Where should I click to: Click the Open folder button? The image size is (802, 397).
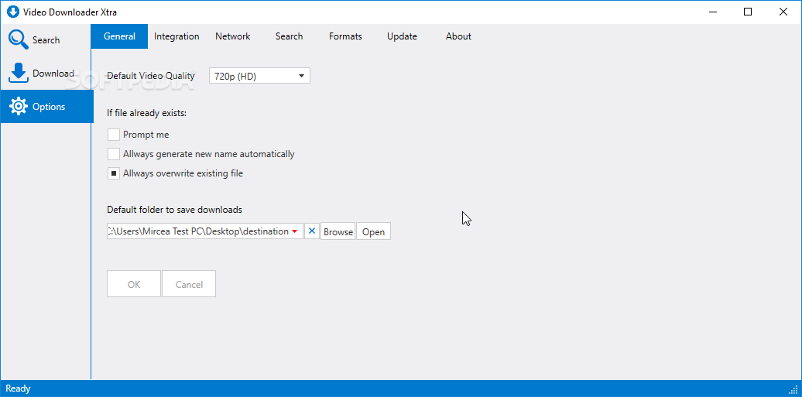[373, 231]
